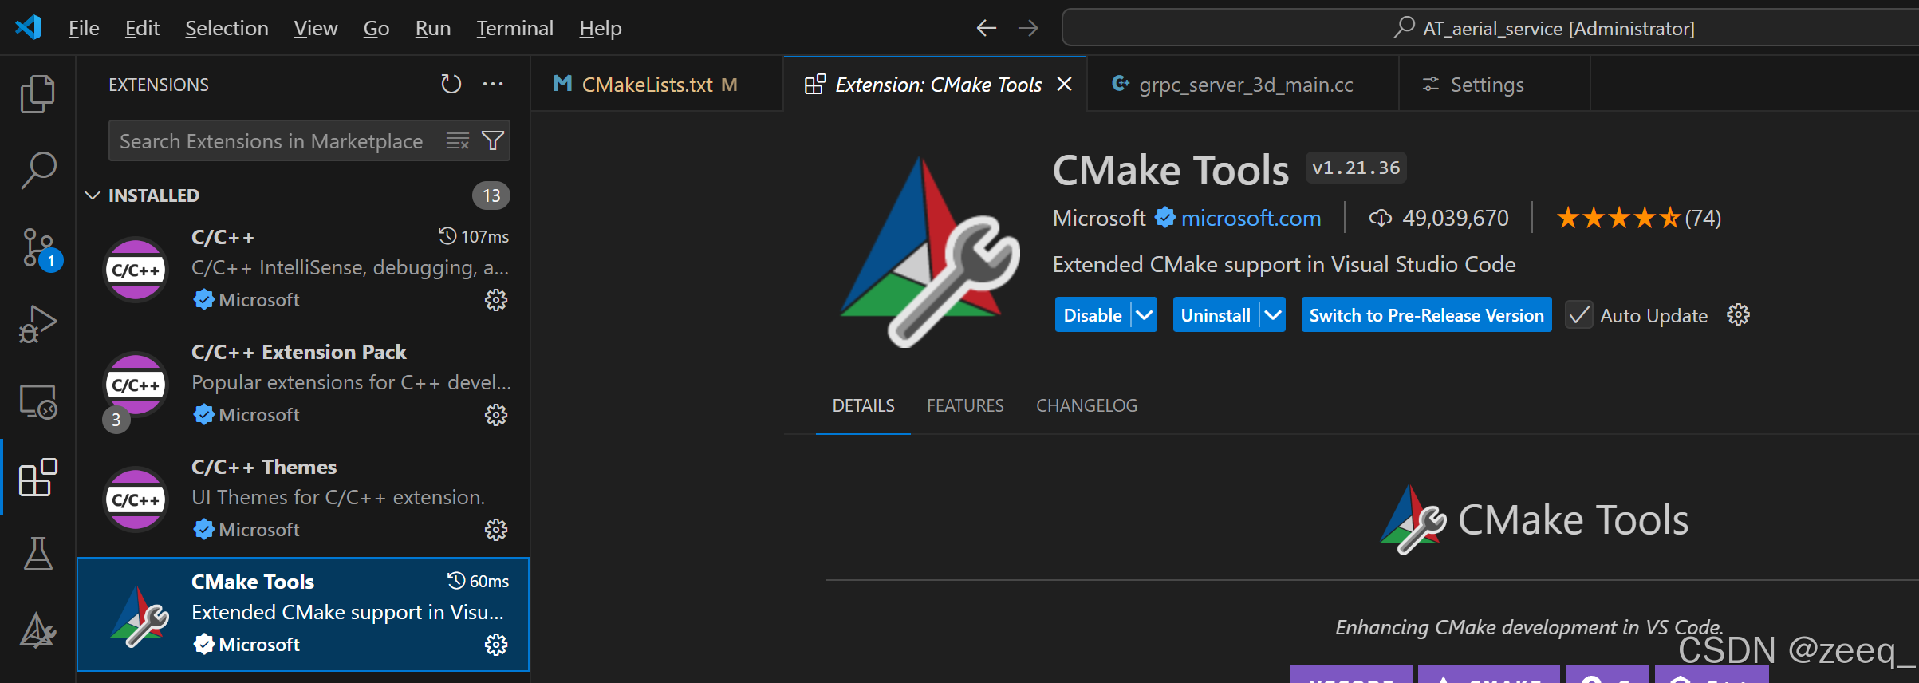Open the Terminal menu
Screen dimensions: 1919x683
[x=515, y=29]
